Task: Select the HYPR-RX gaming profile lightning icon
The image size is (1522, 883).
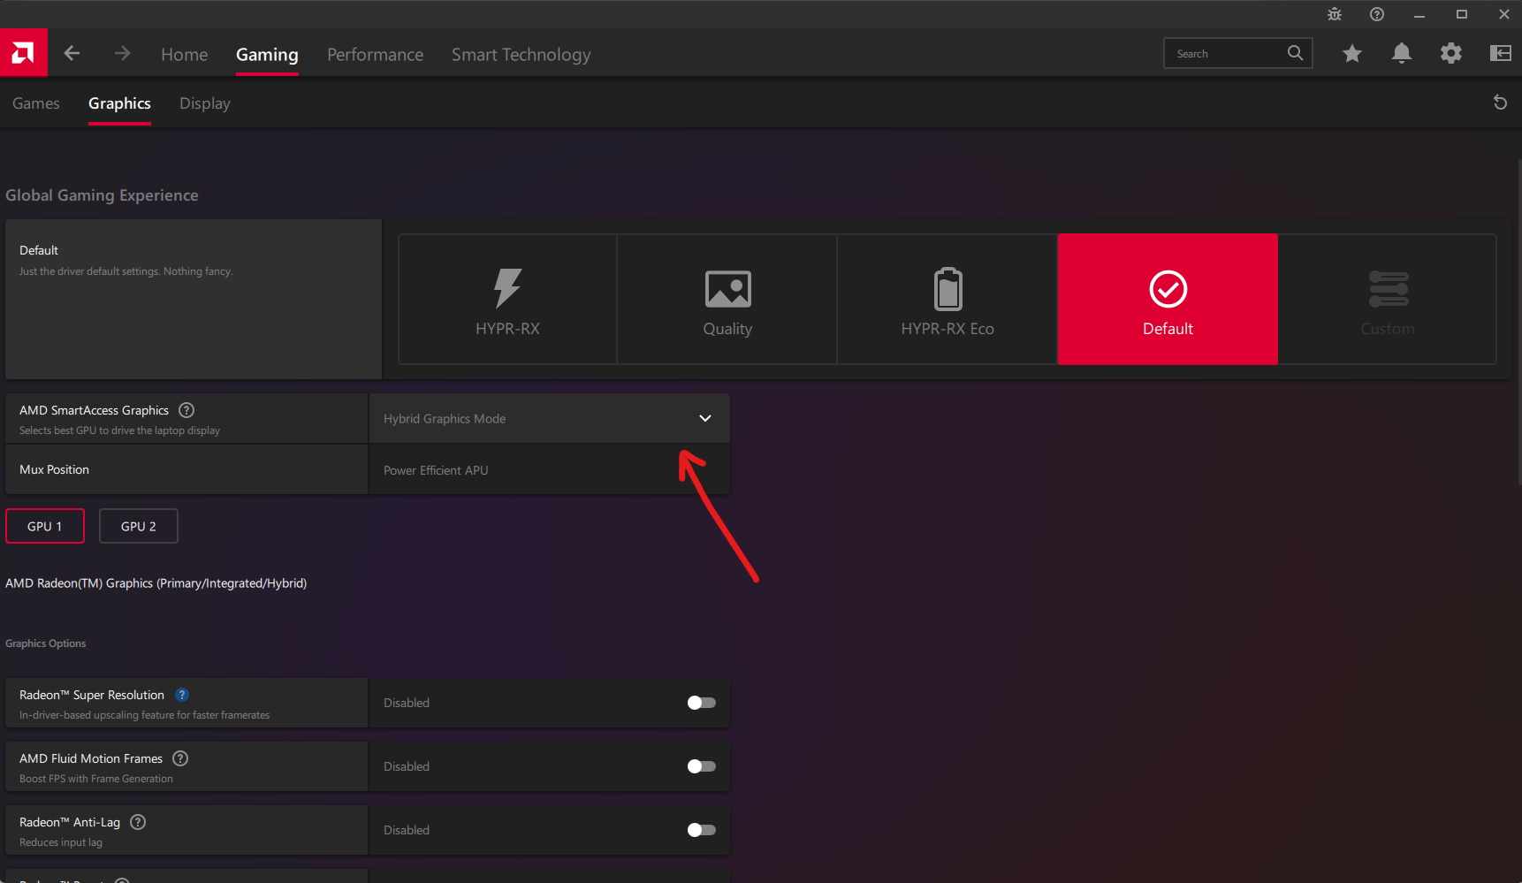Action: click(507, 288)
